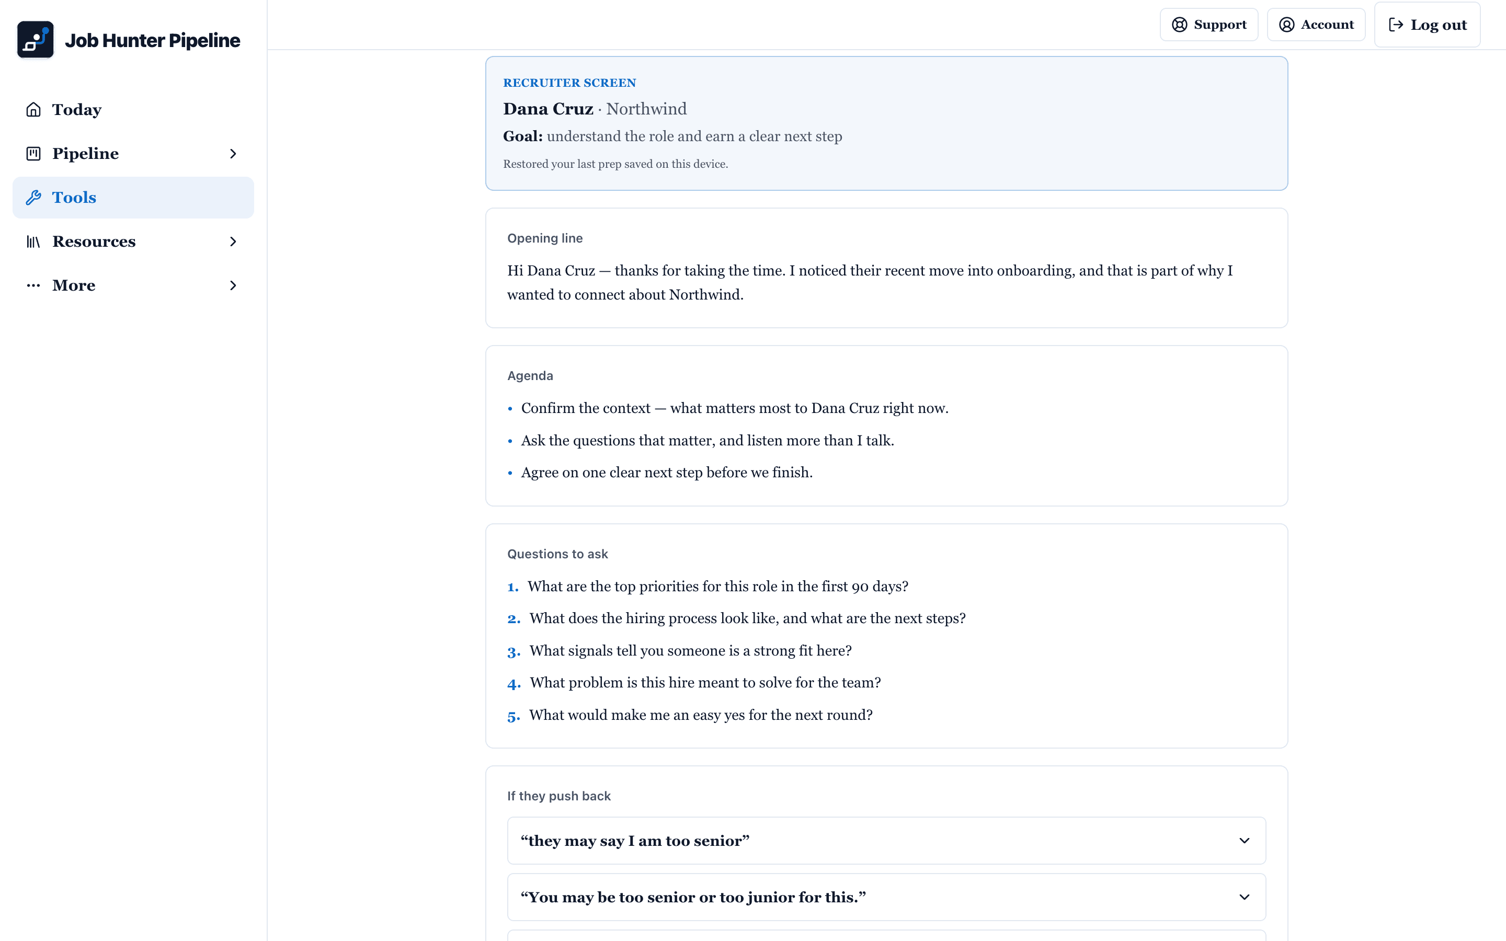Click question about problem this hire solves
This screenshot has height=941, width=1506.
coord(705,683)
